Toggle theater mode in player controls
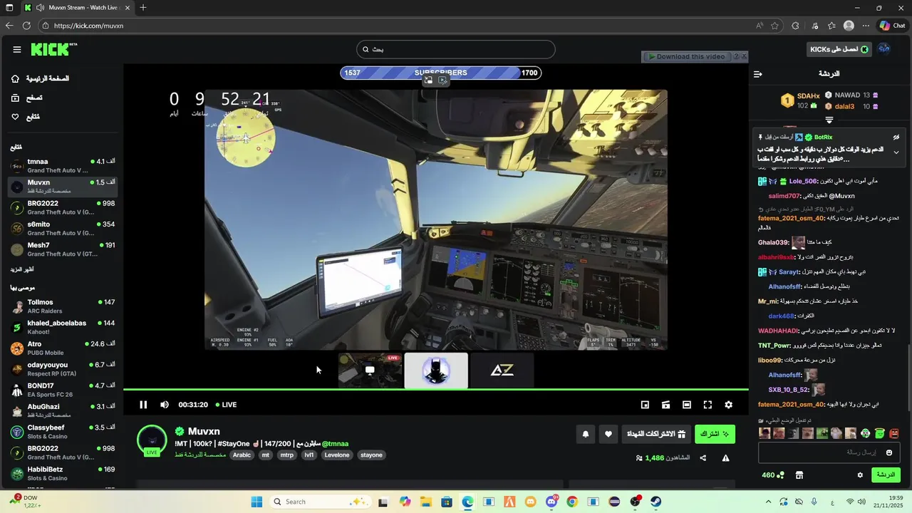Image resolution: width=912 pixels, height=513 pixels. 687,405
